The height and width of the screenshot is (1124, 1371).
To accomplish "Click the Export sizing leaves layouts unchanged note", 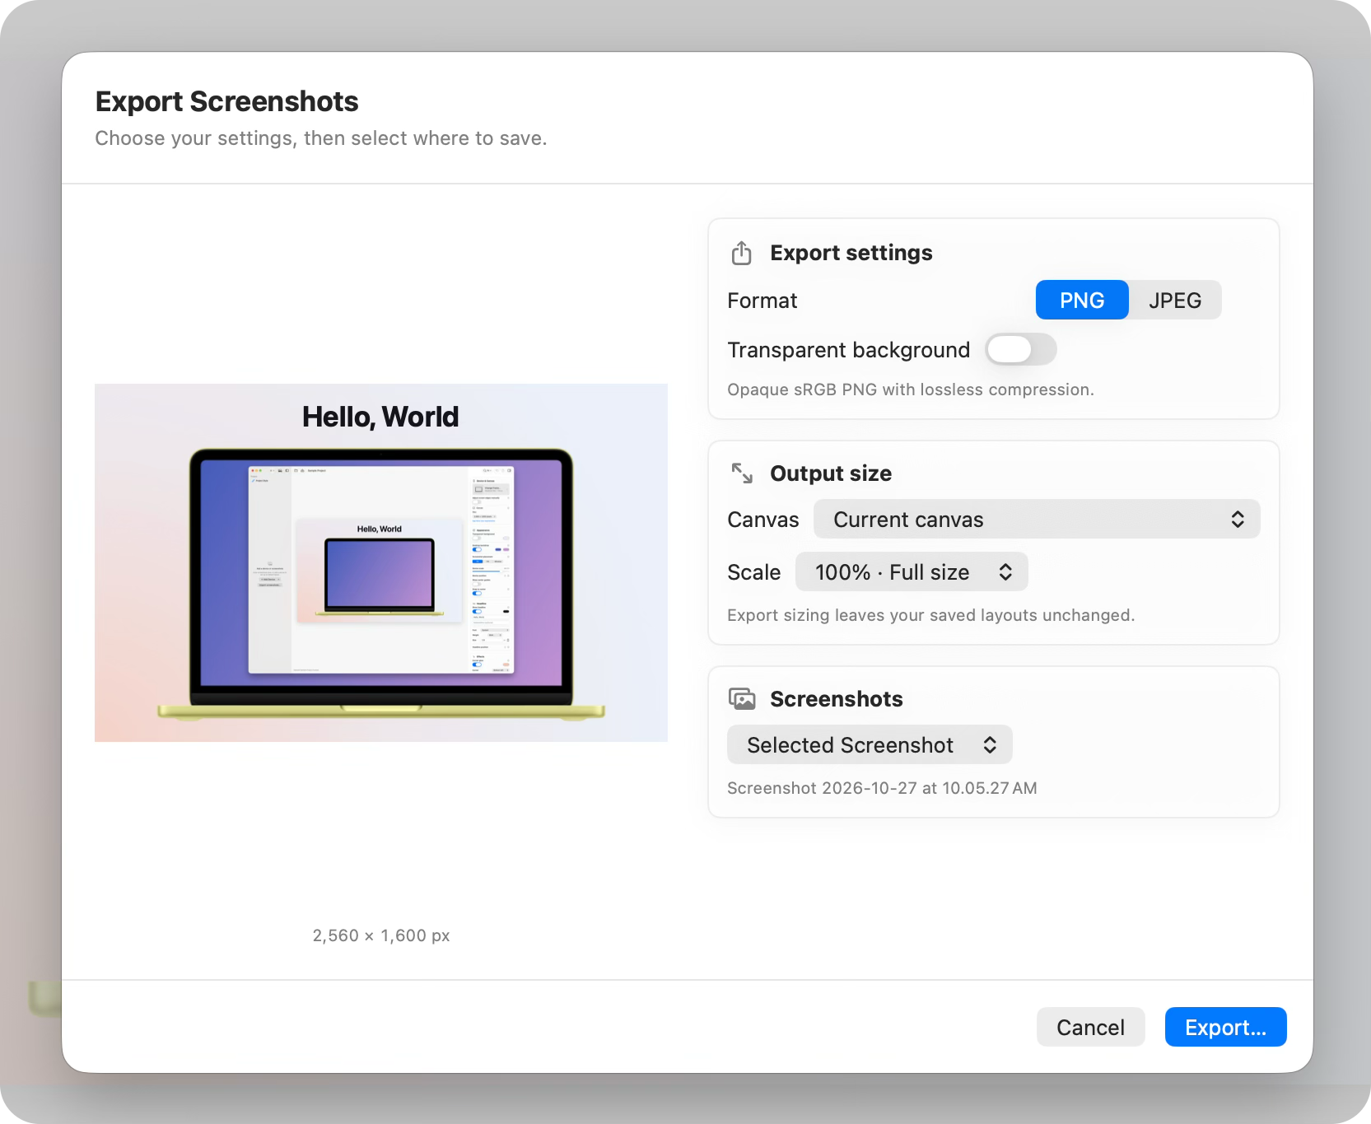I will (930, 615).
